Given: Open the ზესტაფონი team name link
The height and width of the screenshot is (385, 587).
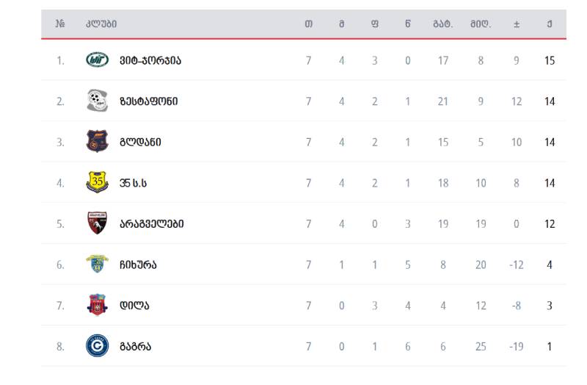Looking at the screenshot, I should click(149, 101).
